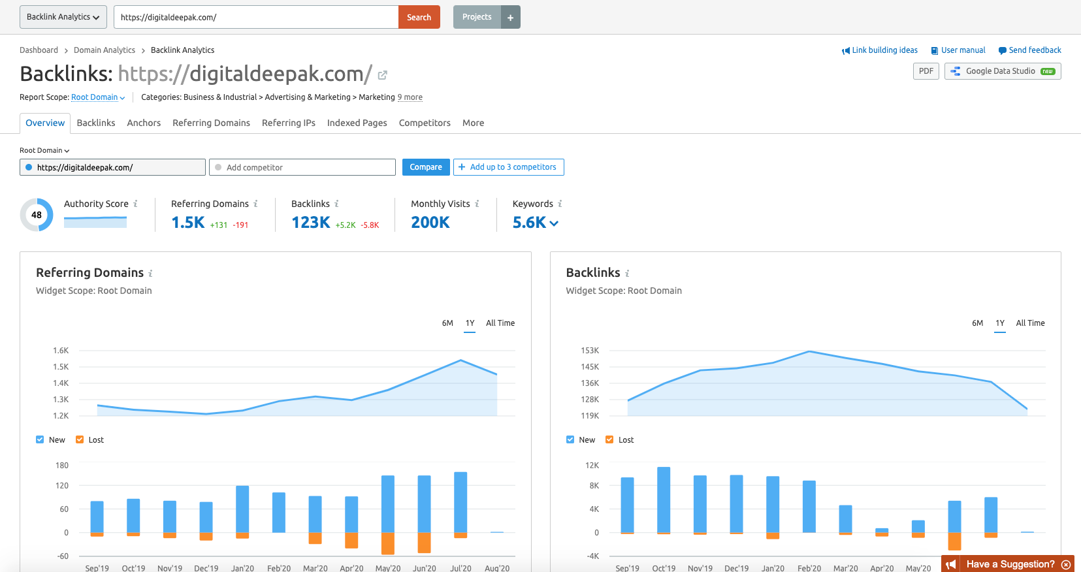This screenshot has width=1081, height=572.
Task: Click the orange Search button
Action: click(419, 17)
